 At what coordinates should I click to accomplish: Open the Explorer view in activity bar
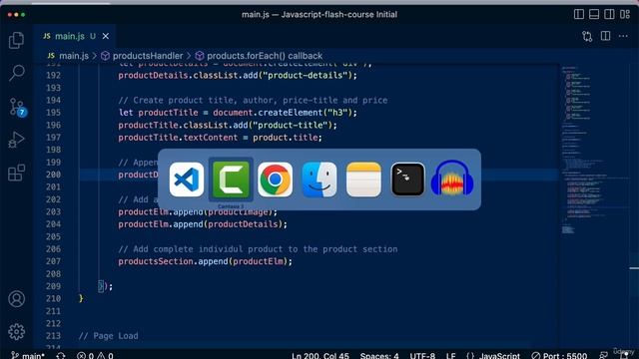tap(16, 40)
